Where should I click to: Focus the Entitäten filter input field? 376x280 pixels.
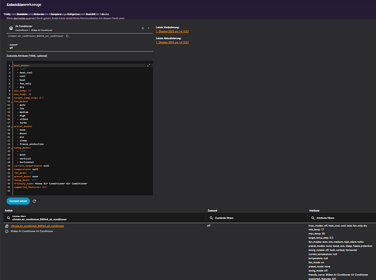[105, 218]
